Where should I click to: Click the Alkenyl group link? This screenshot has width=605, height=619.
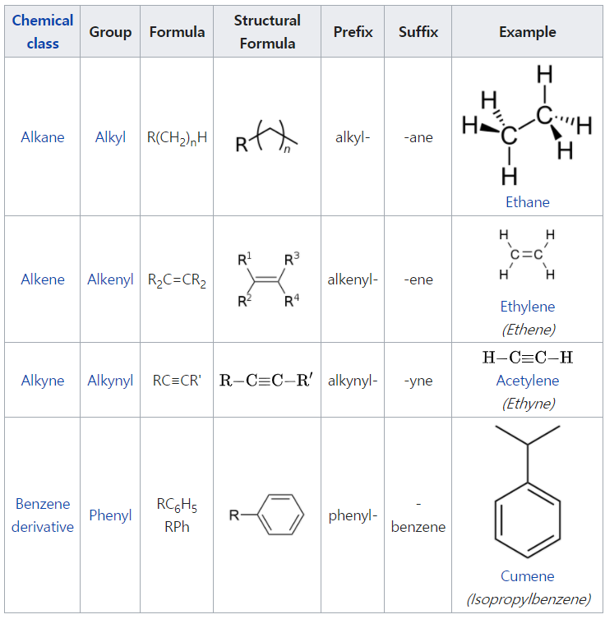[110, 279]
